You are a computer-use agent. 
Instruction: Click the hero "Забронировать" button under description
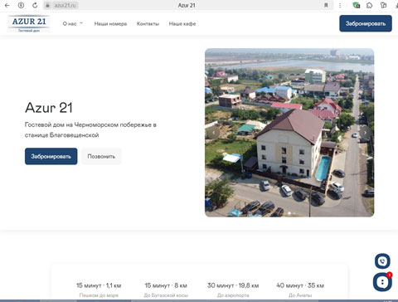point(51,156)
